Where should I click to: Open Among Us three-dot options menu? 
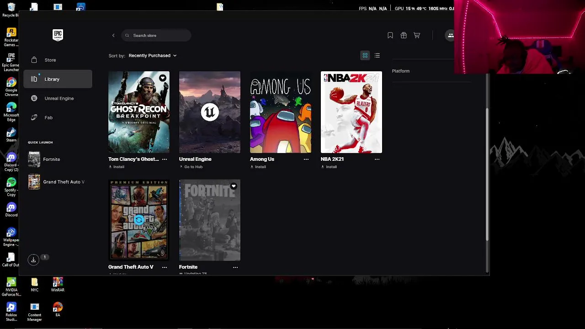tap(306, 159)
